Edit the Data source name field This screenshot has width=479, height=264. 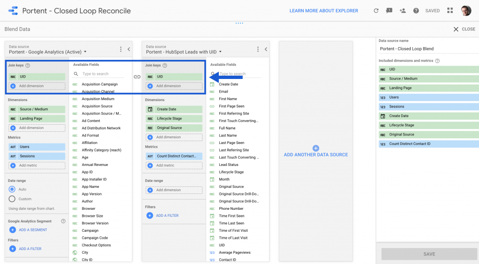(x=429, y=49)
